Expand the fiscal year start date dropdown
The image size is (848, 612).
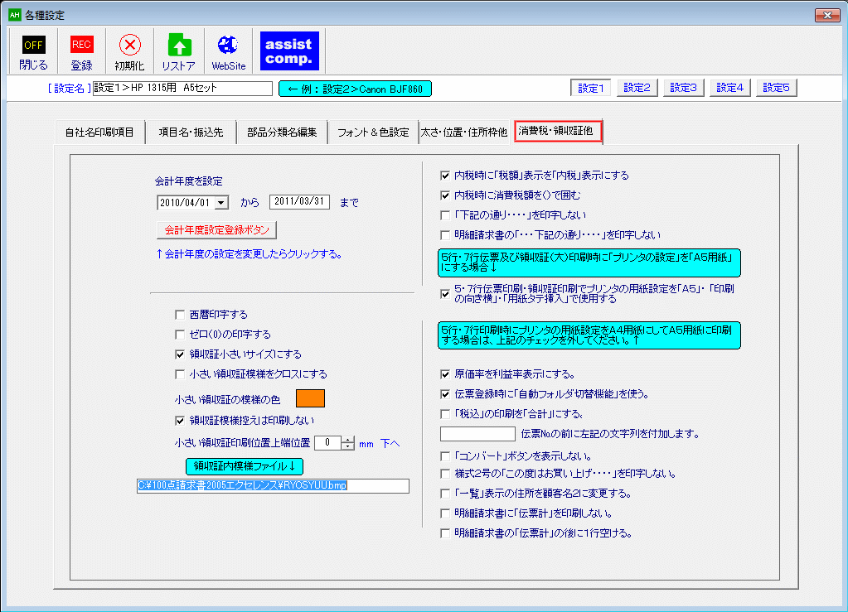click(x=221, y=202)
